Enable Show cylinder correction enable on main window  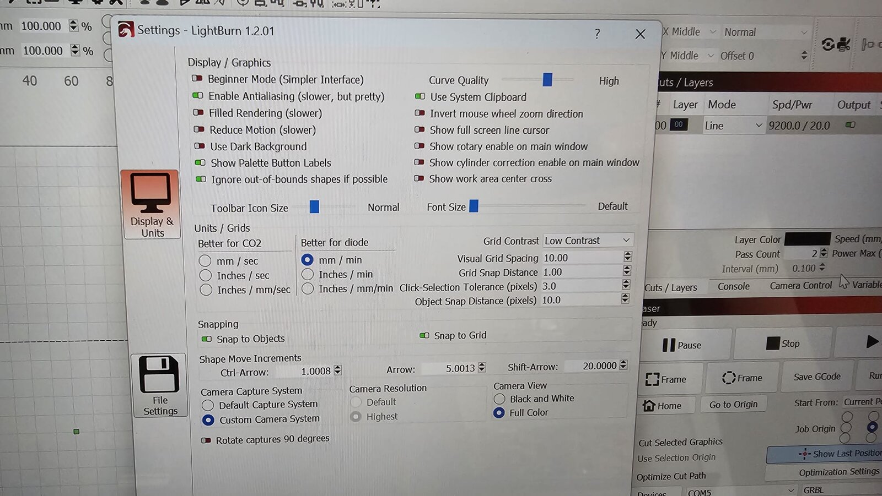[419, 162]
